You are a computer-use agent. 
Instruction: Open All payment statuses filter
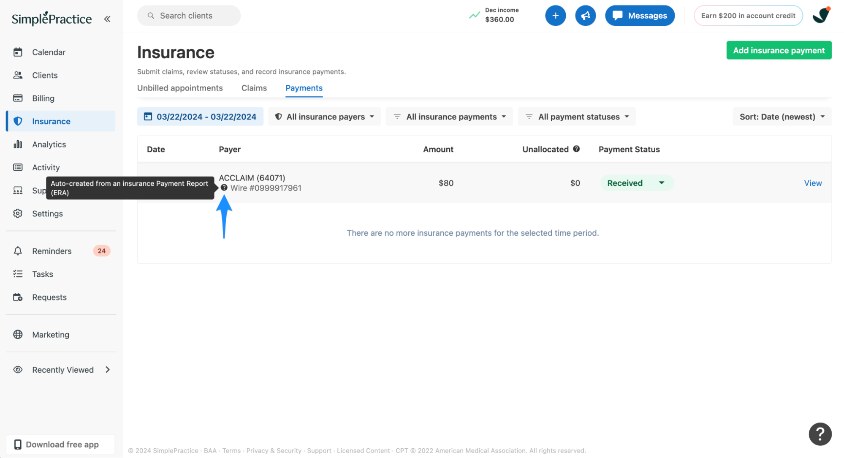pyautogui.click(x=577, y=117)
